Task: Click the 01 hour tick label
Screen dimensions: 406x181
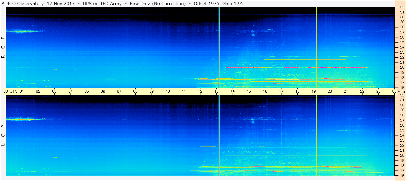Action: point(22,91)
